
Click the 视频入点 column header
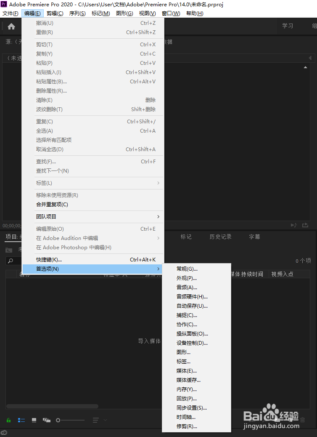[283, 274]
